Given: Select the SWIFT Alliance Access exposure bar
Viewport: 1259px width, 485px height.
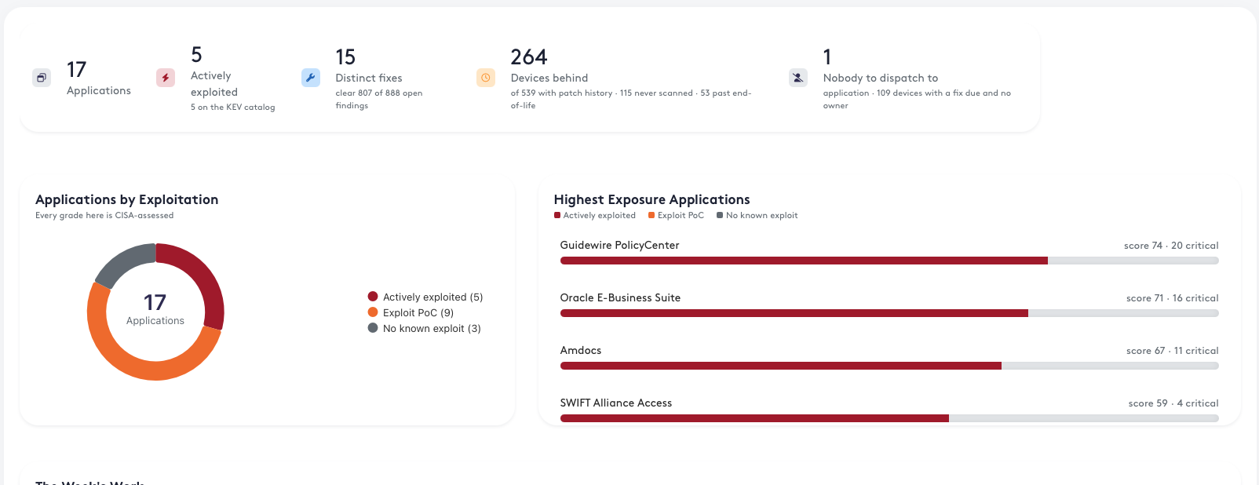Looking at the screenshot, I should (x=889, y=418).
